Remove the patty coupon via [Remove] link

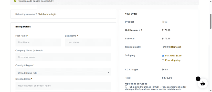(x=176, y=47)
